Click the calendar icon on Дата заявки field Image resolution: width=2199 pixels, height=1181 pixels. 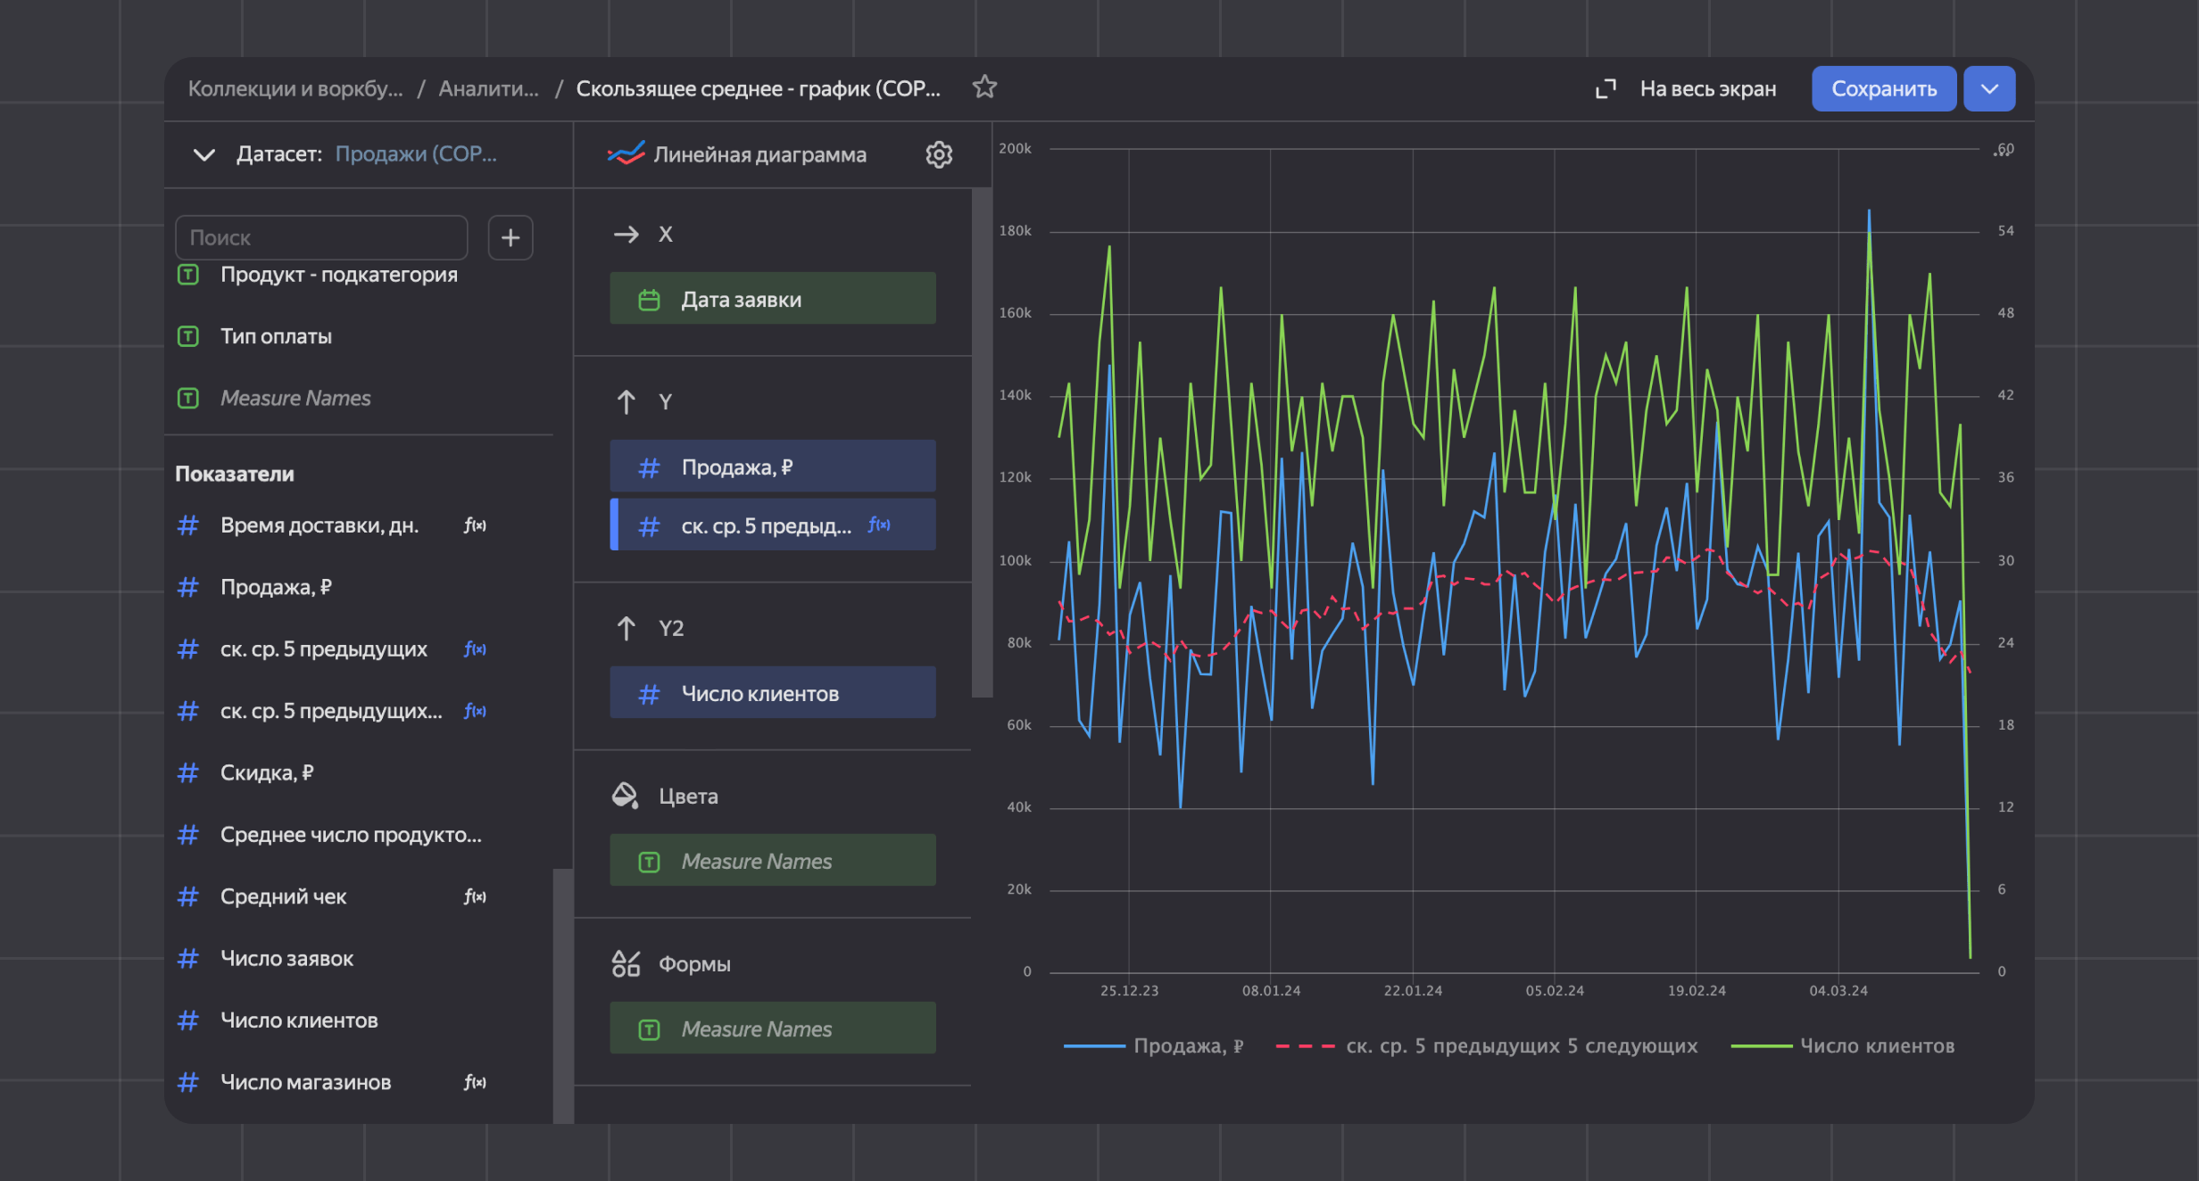point(648,299)
